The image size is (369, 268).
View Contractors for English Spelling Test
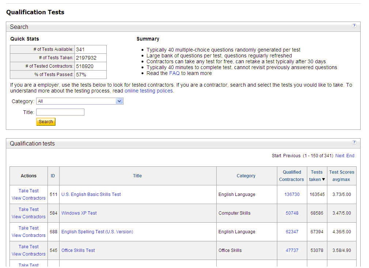pyautogui.click(x=28, y=235)
